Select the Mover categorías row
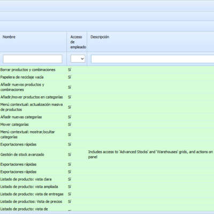Image resolution: width=214 pixels, height=214 pixels. [107, 125]
